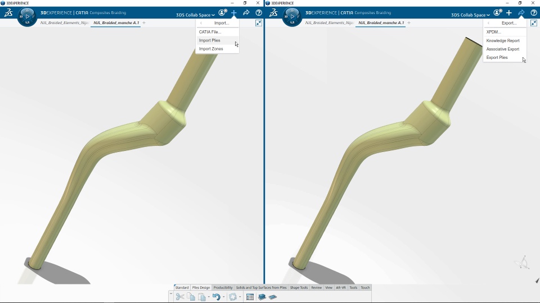540x303 pixels.
Task: Click the compass play button in left window
Action: coord(28,16)
